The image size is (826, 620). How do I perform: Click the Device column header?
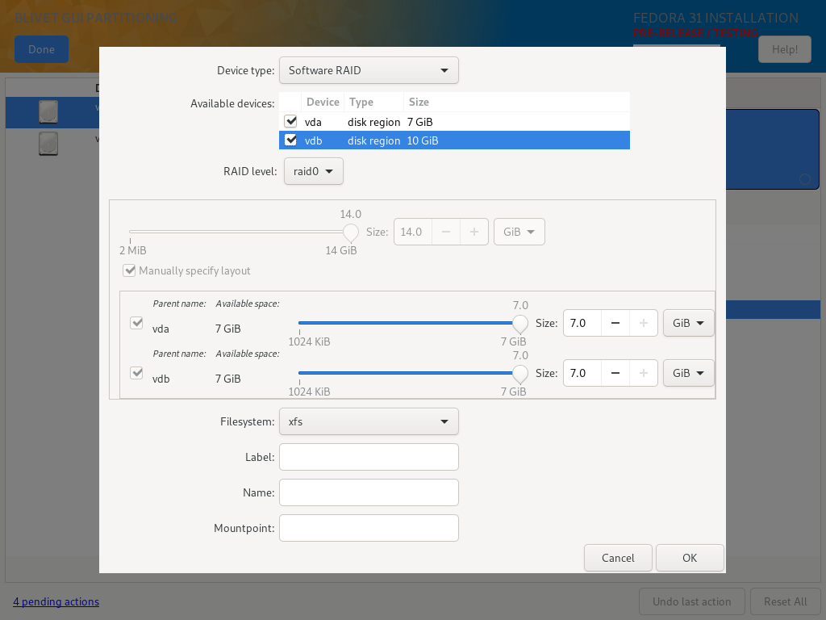click(x=323, y=102)
